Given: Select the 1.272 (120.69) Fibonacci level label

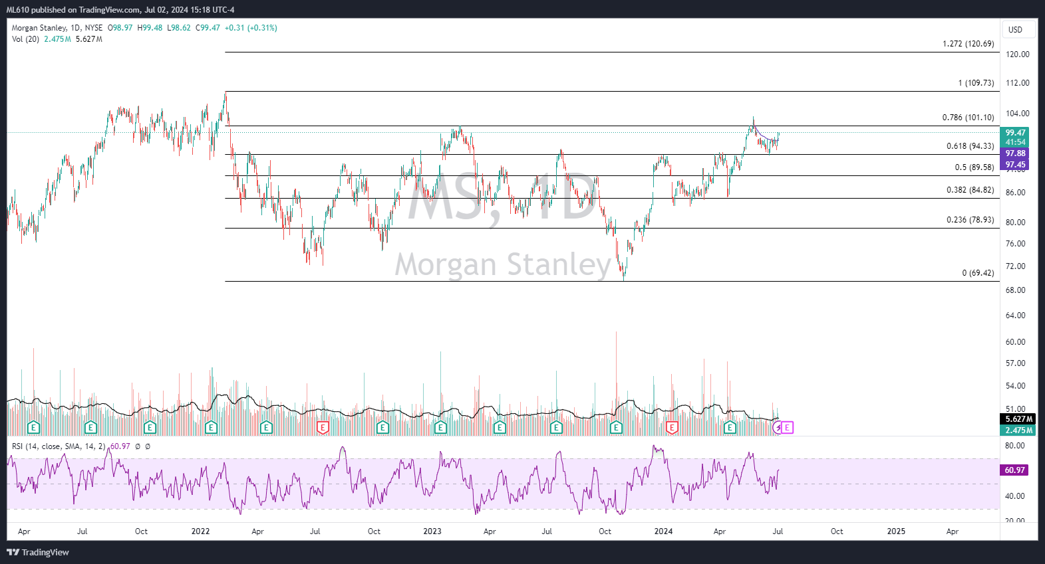Looking at the screenshot, I should (x=968, y=44).
